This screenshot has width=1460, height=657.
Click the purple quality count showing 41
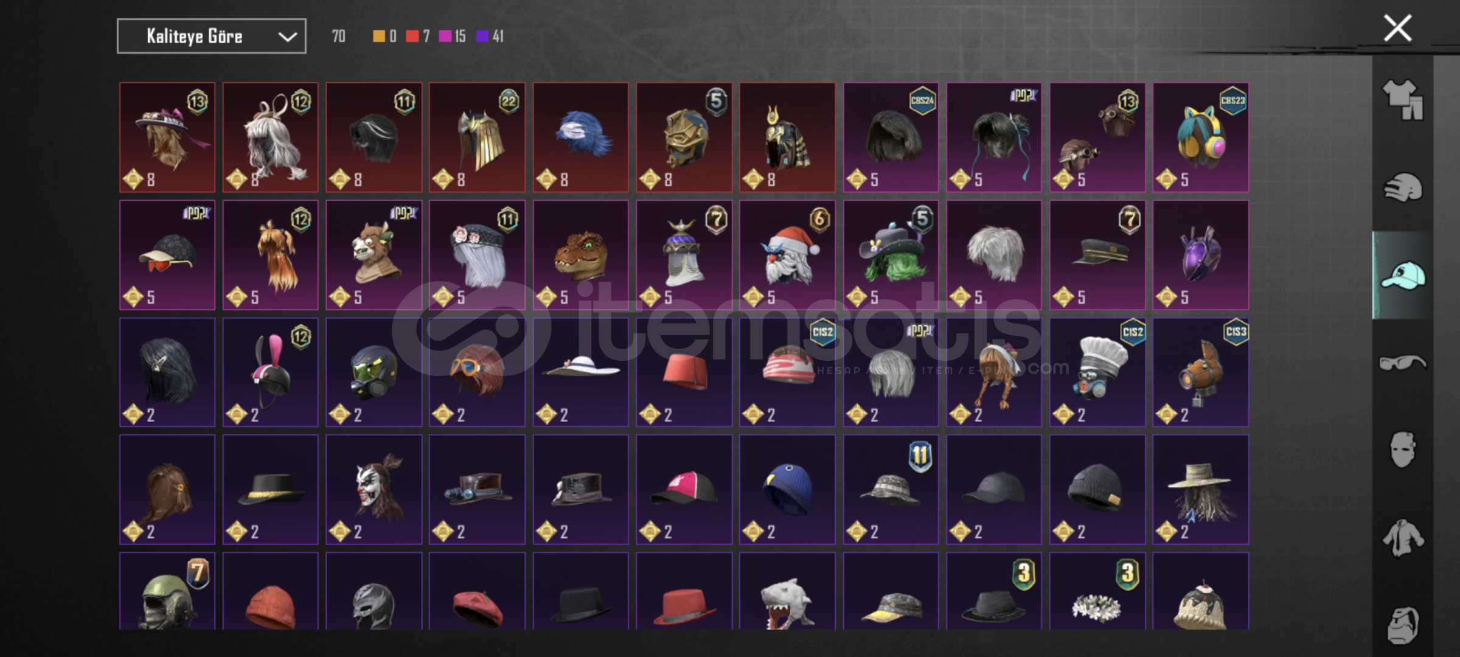(x=490, y=36)
